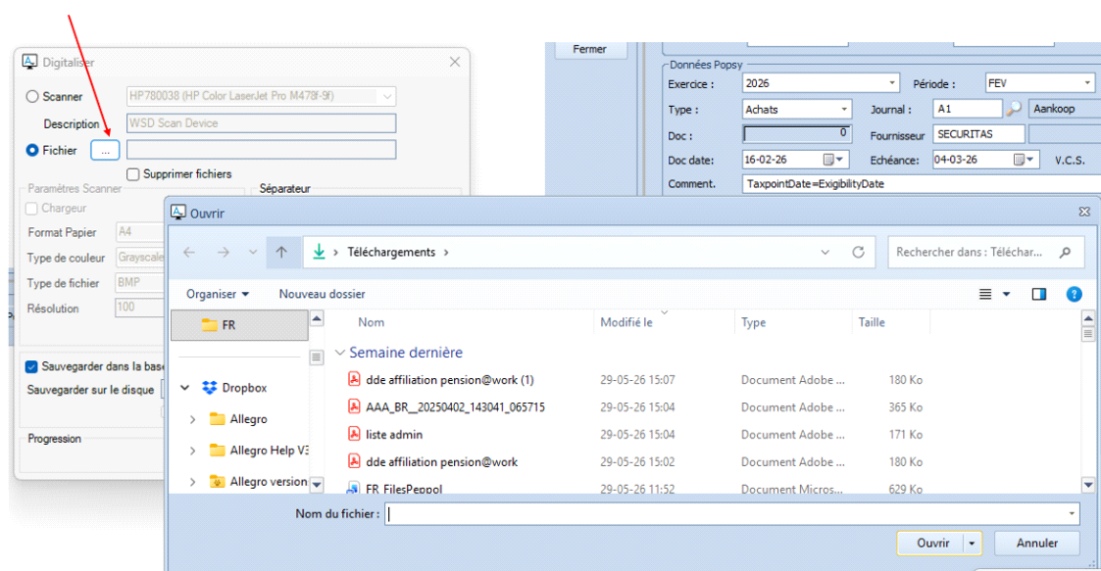Expand the Allegro Help V3 folder
Screen dimensions: 1101x571
point(192,451)
